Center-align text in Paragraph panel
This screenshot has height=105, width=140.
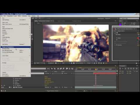123,69
